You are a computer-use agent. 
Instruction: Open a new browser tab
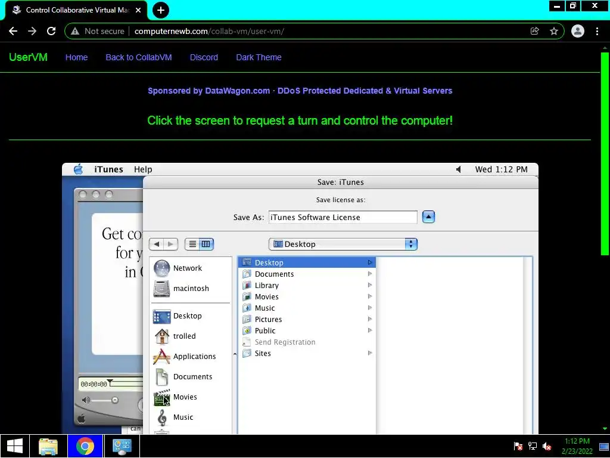tap(161, 10)
